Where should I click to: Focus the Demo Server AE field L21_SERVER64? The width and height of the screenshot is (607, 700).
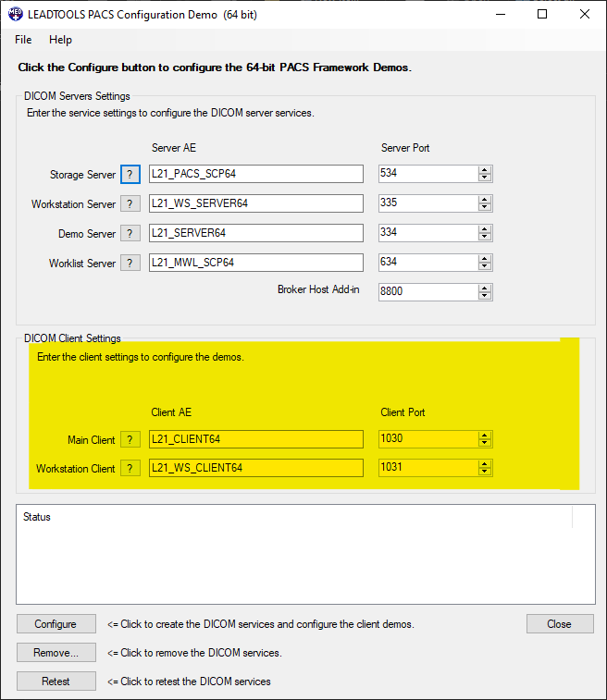(256, 233)
